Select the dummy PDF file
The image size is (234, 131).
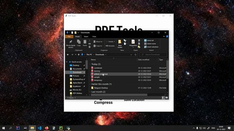(97, 71)
